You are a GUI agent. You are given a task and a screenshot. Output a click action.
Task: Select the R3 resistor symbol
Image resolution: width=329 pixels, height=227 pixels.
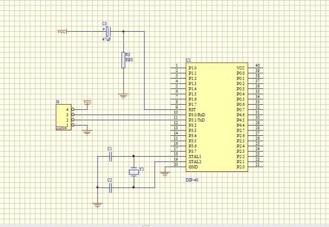pos(123,60)
